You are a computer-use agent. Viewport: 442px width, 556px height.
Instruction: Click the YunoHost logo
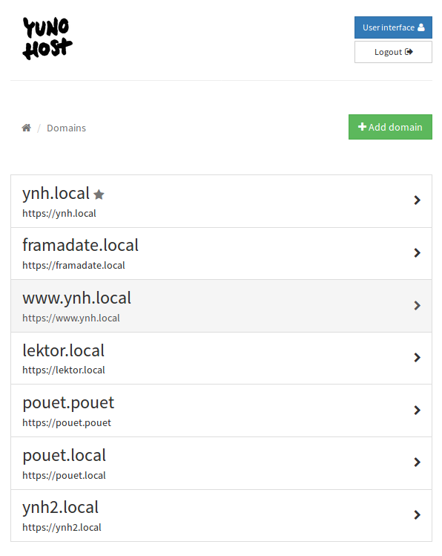click(47, 39)
